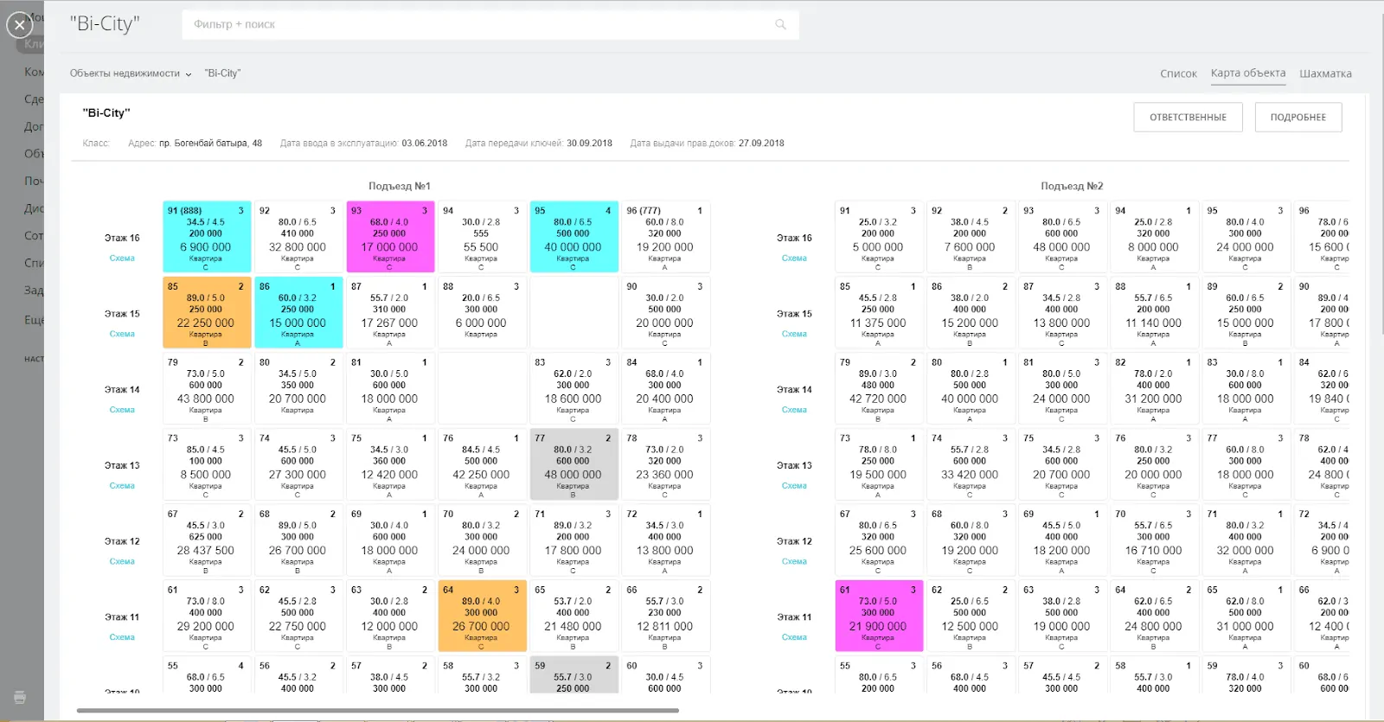
Task: Select the Карта объекта tab
Action: point(1247,73)
